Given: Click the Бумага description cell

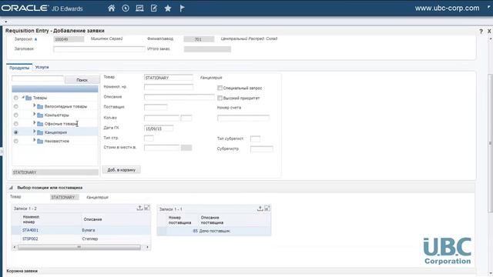Looking at the screenshot, I should tap(89, 230).
